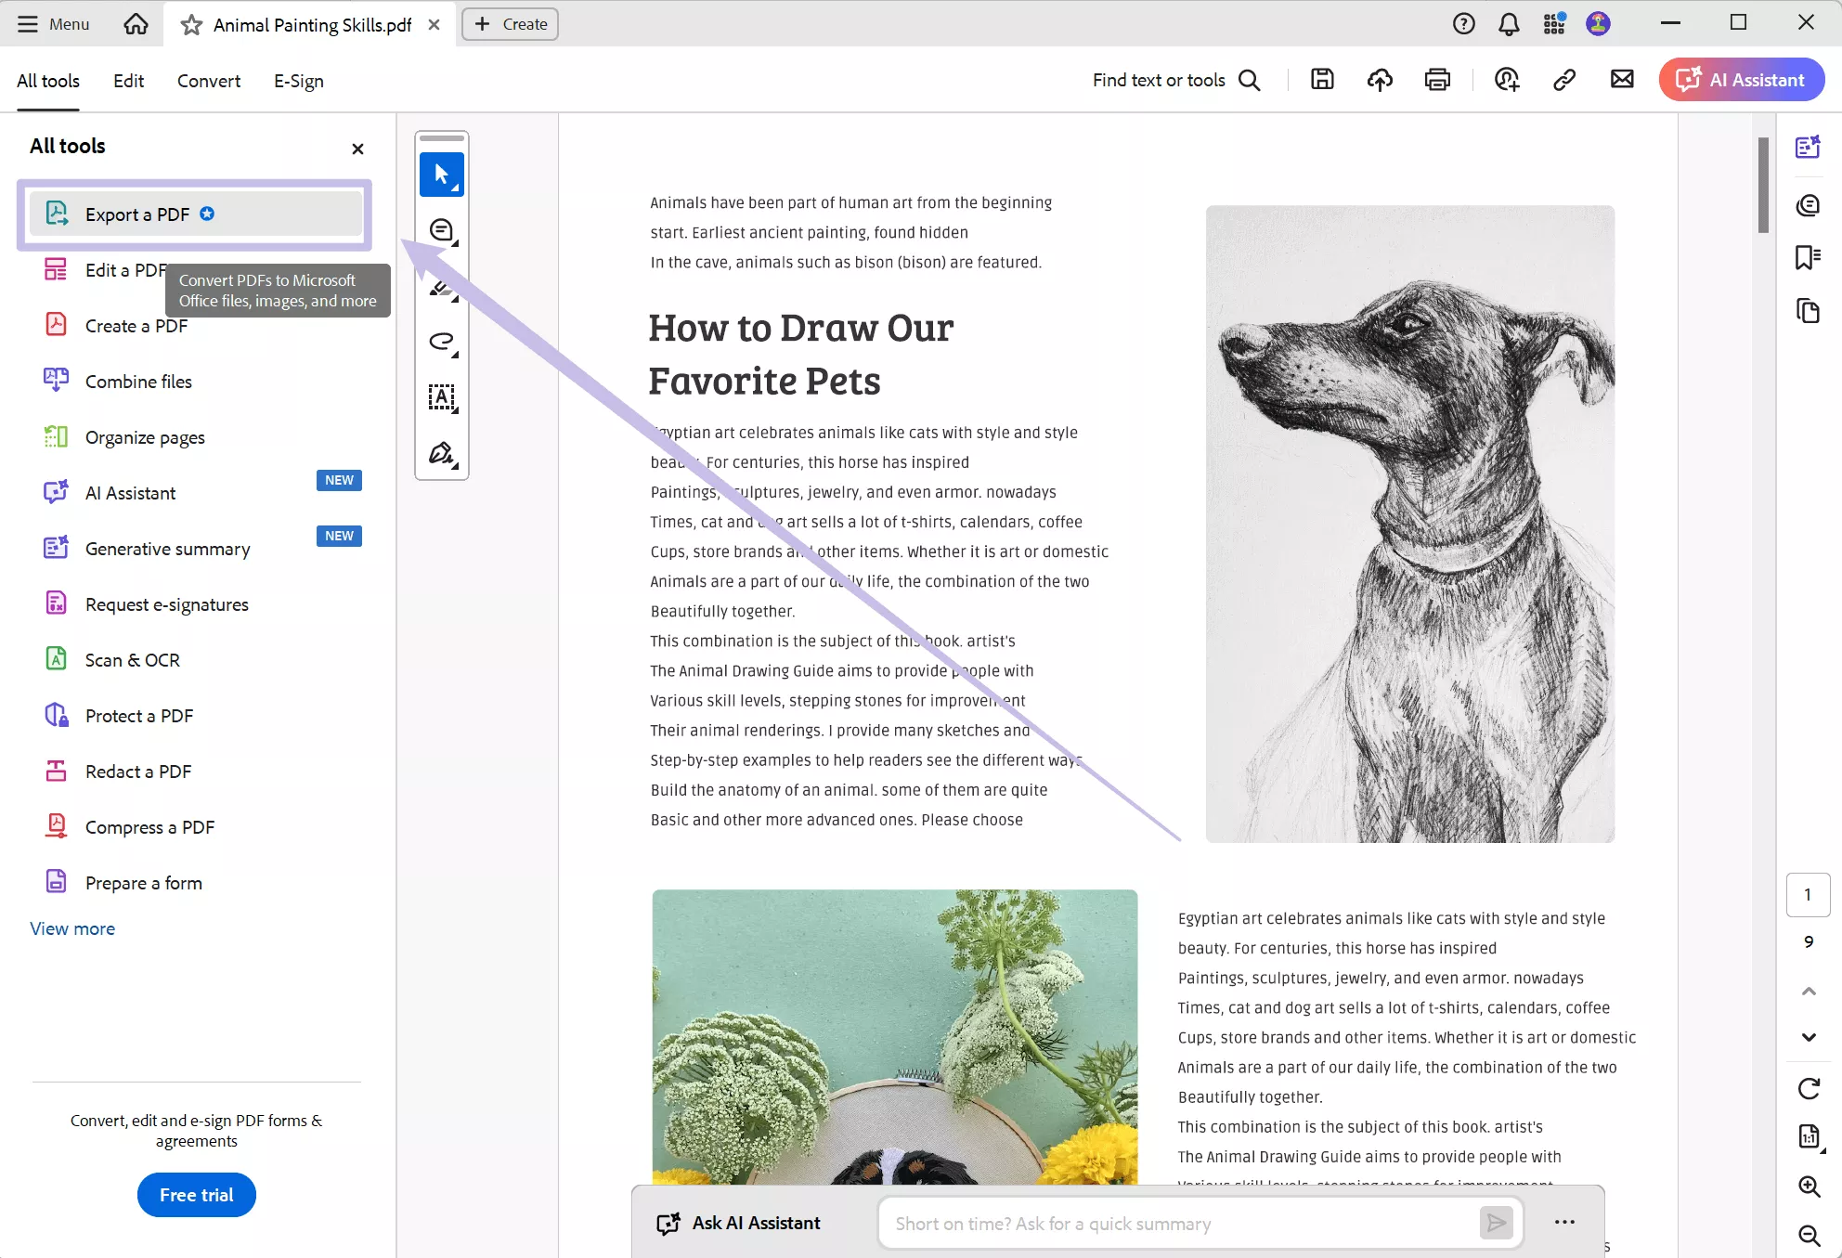Open more options beside Ask AI Assistant
This screenshot has width=1842, height=1258.
[x=1565, y=1222]
